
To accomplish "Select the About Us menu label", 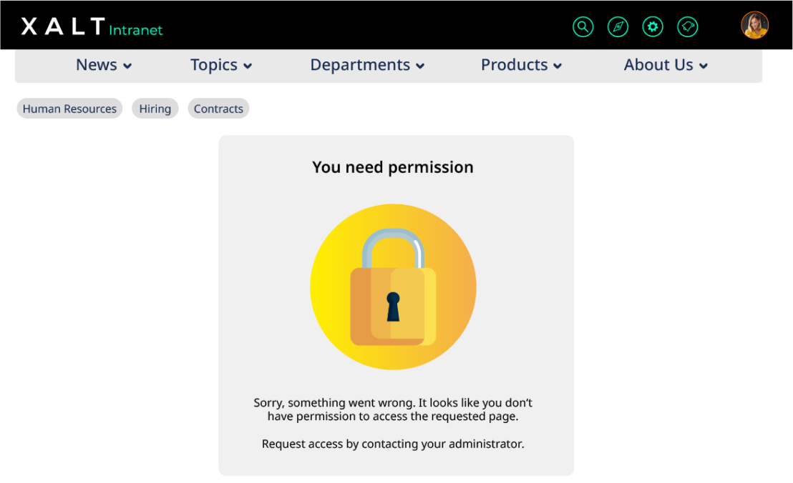I will click(658, 65).
